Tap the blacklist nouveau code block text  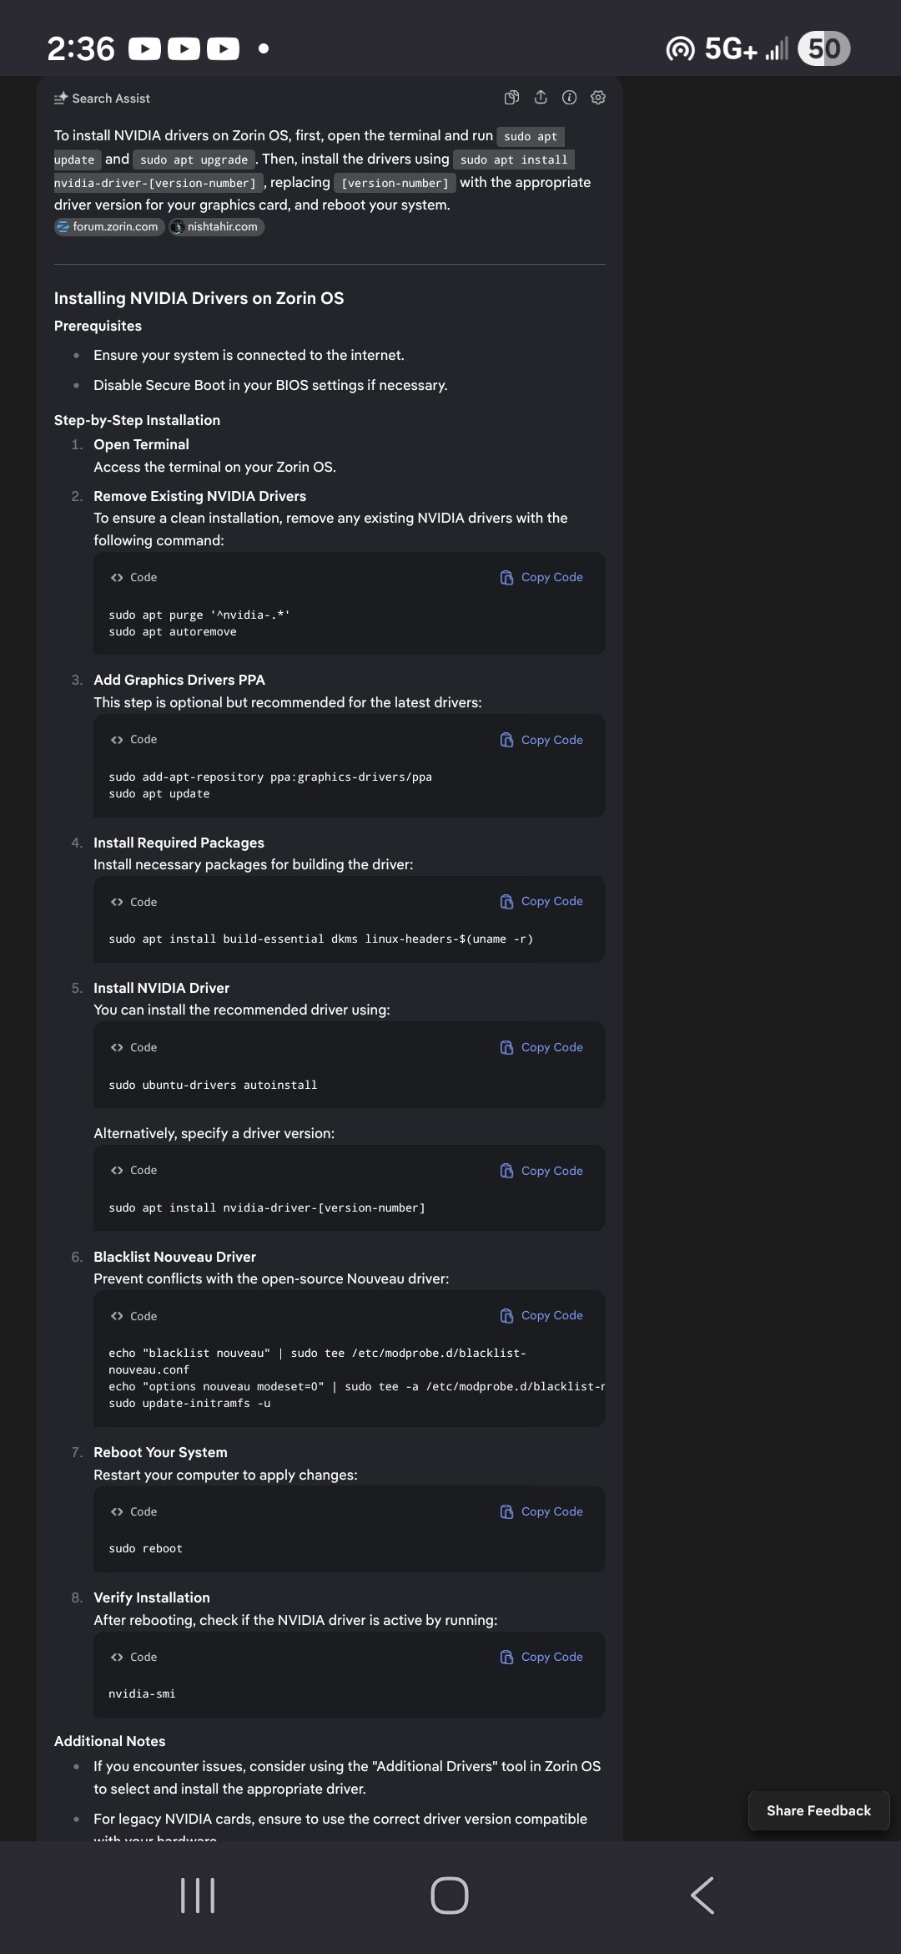coord(356,1378)
